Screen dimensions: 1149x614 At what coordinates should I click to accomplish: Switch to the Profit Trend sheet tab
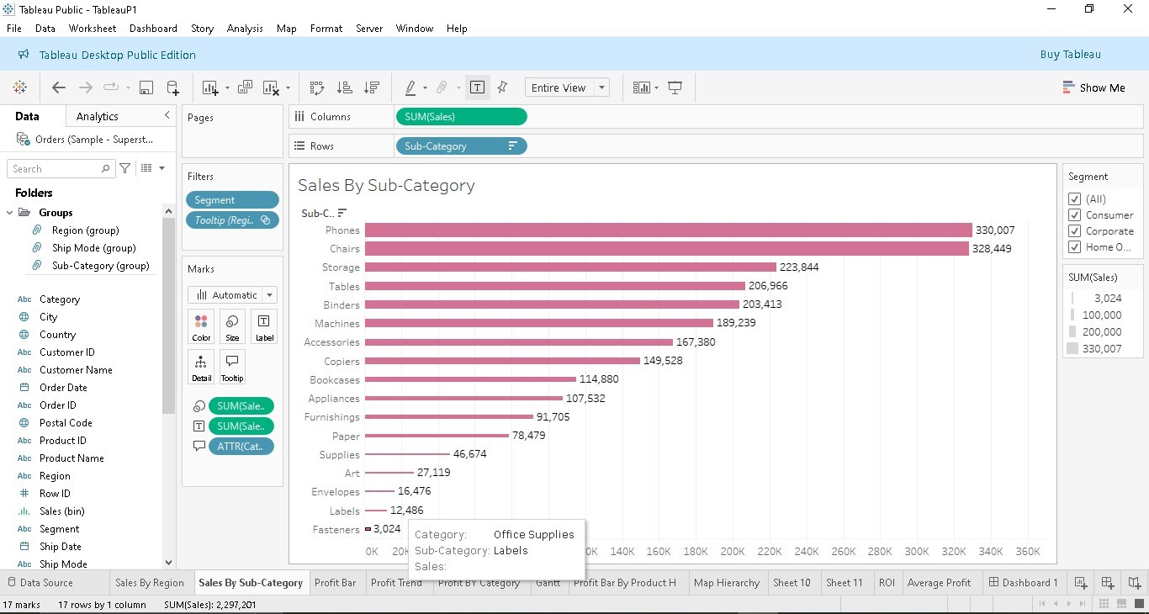[x=396, y=582]
